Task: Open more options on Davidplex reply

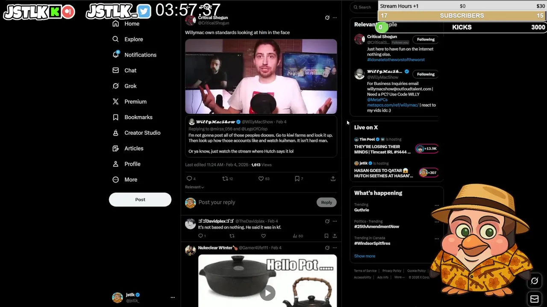Action: pos(335,221)
